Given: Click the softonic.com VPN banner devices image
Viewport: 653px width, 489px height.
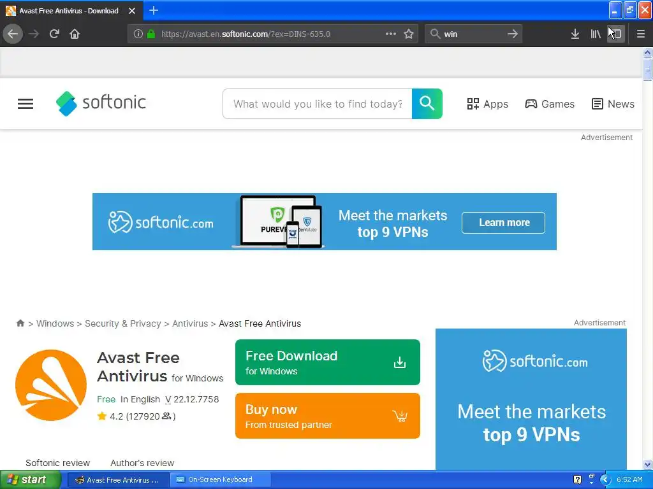Looking at the screenshot, I should 278,222.
